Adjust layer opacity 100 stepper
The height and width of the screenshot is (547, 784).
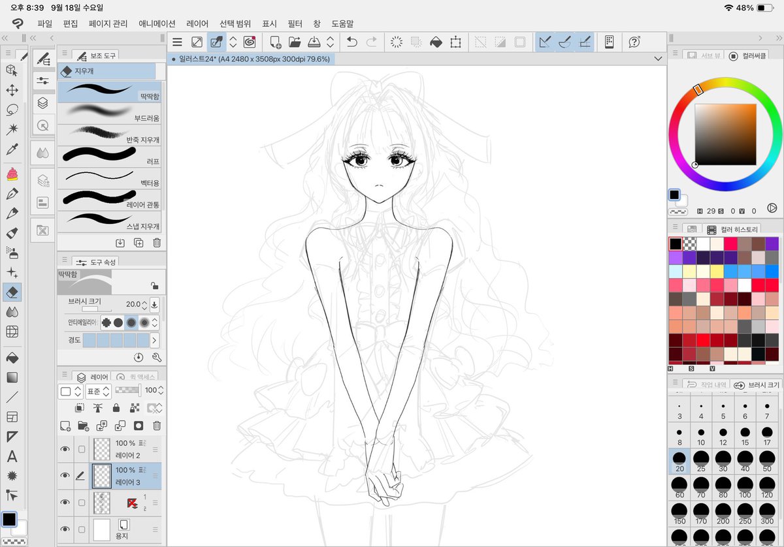tap(161, 390)
